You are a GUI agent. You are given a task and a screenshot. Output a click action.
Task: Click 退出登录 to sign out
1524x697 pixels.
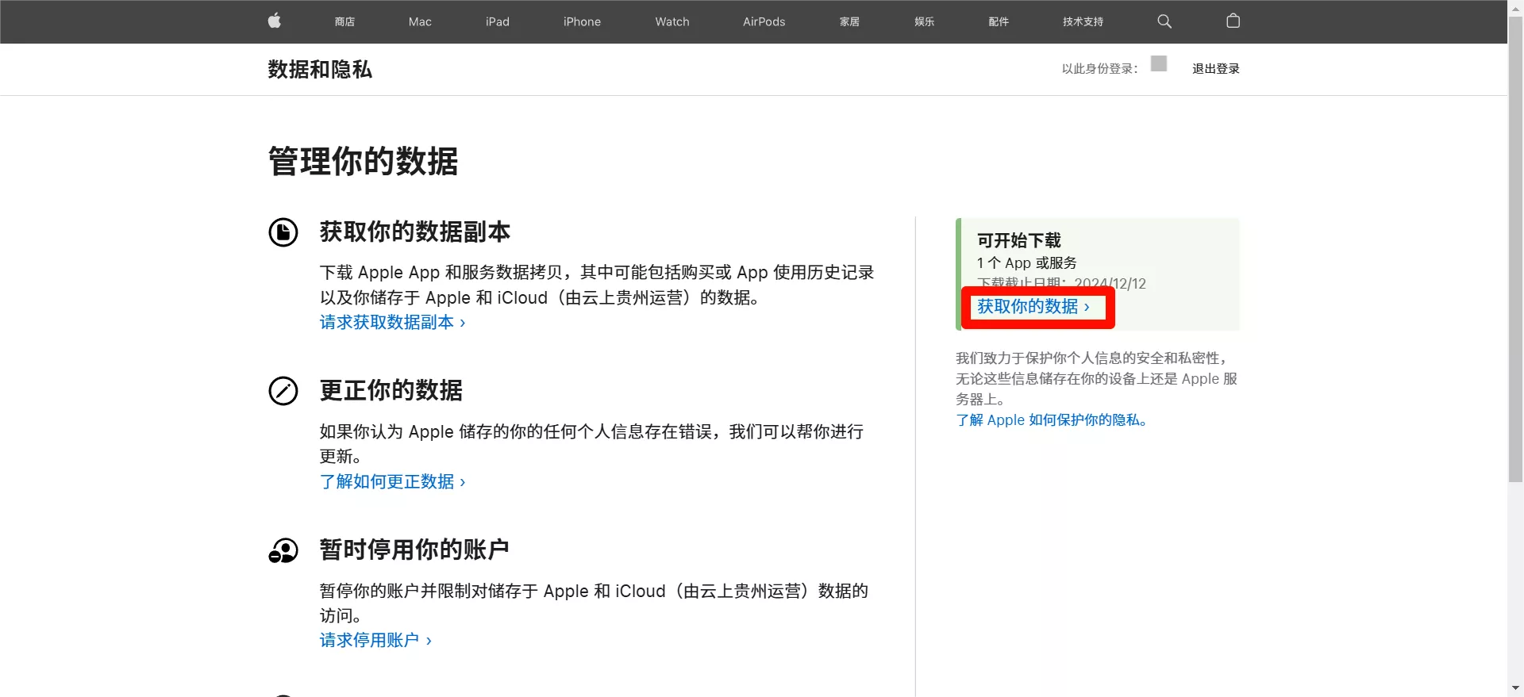[1215, 69]
